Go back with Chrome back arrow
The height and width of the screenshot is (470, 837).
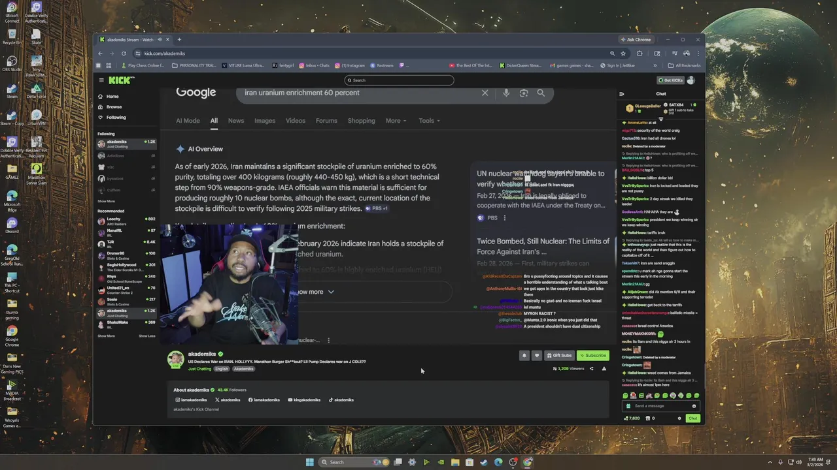[100, 54]
